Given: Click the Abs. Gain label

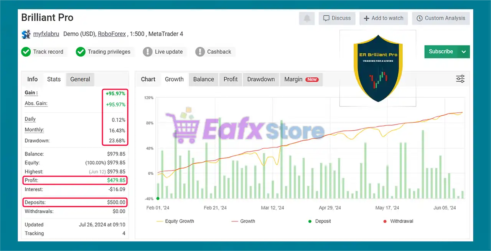Looking at the screenshot, I should pos(36,103).
